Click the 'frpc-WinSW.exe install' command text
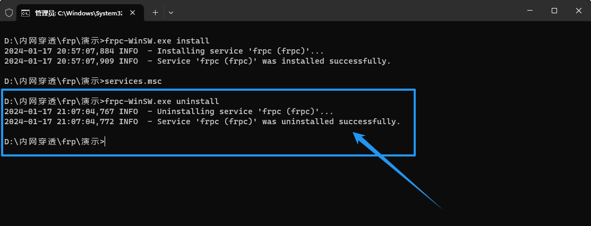Viewport: 591px width, 226px height. pos(157,41)
